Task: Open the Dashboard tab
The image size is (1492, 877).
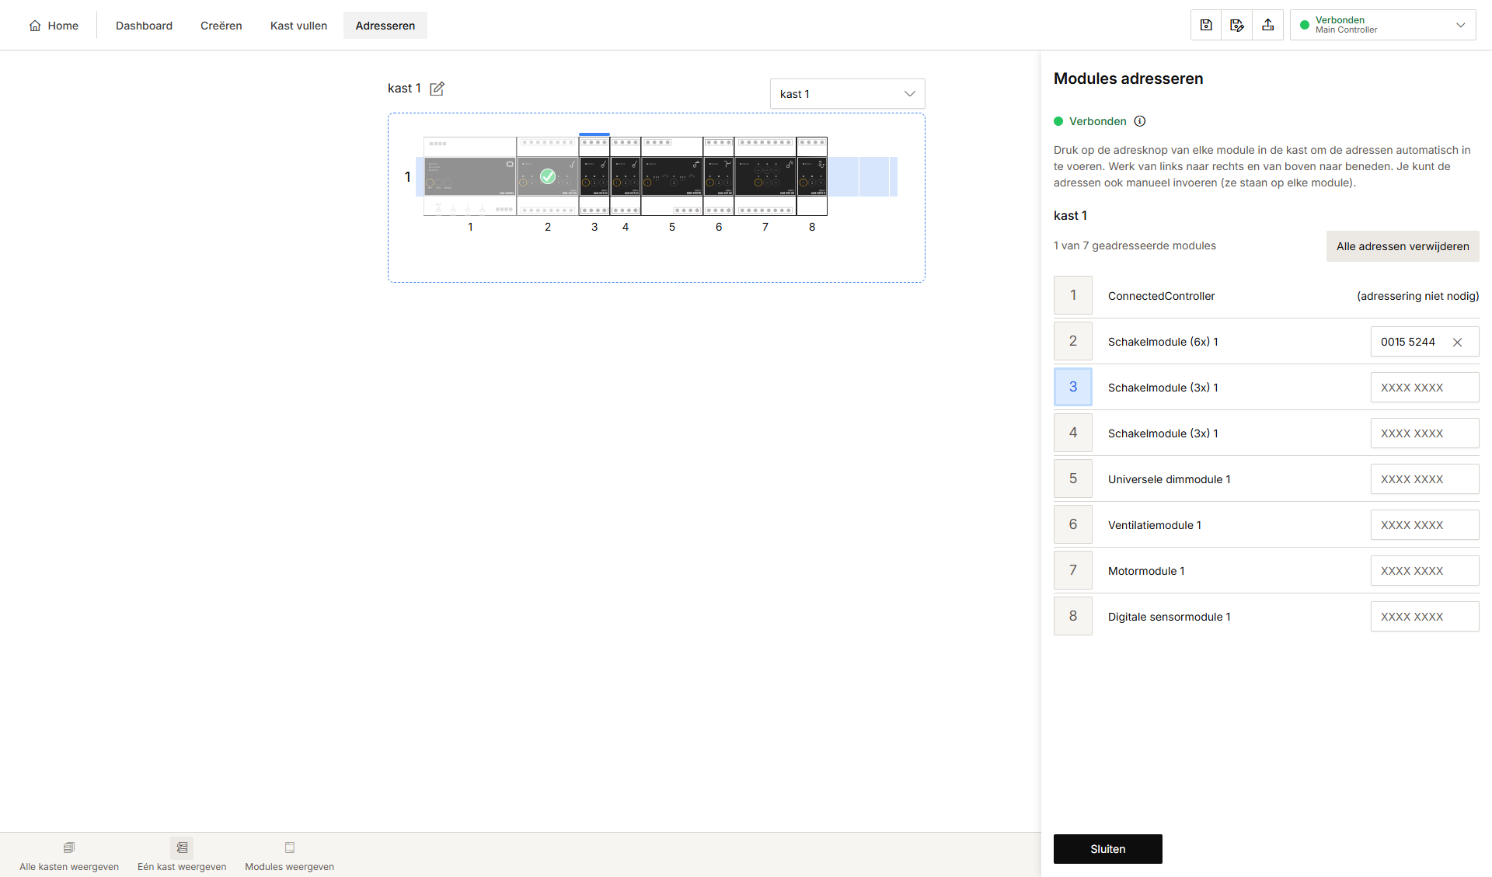Action: (x=144, y=26)
